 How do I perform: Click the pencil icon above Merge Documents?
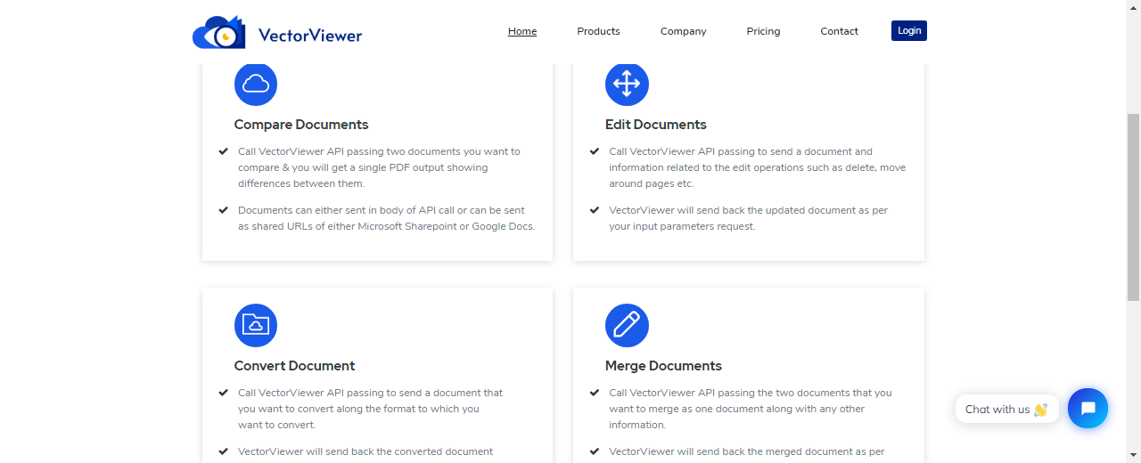[627, 325]
